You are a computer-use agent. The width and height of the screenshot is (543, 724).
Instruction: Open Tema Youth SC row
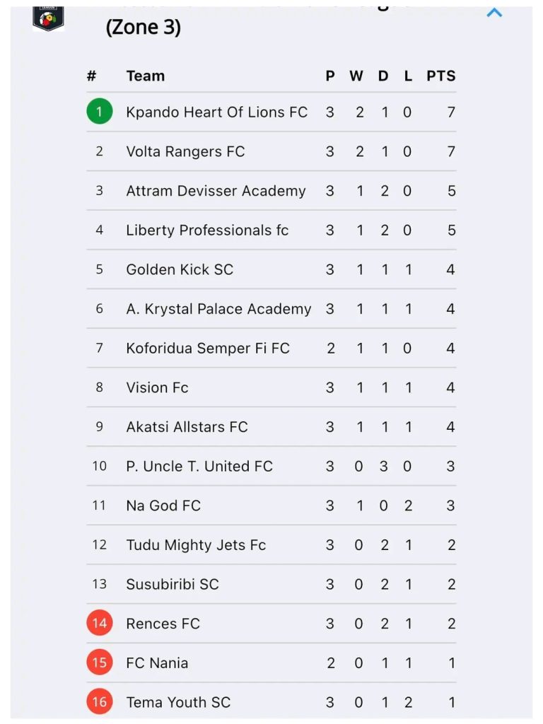[271, 702]
